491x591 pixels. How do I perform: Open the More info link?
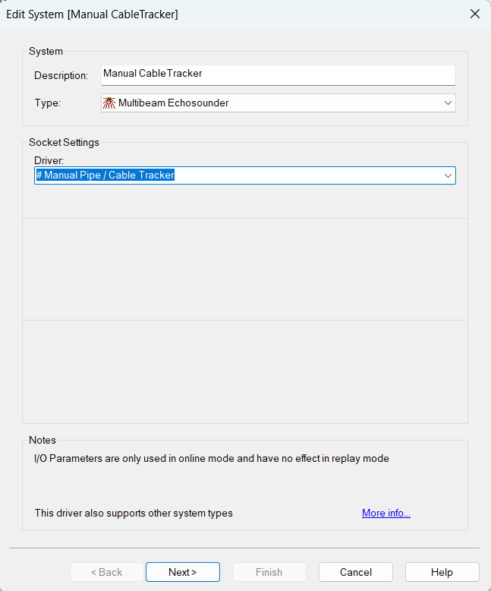pyautogui.click(x=386, y=513)
